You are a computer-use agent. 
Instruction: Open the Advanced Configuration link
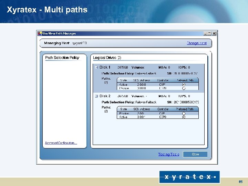pyautogui.click(x=61, y=143)
